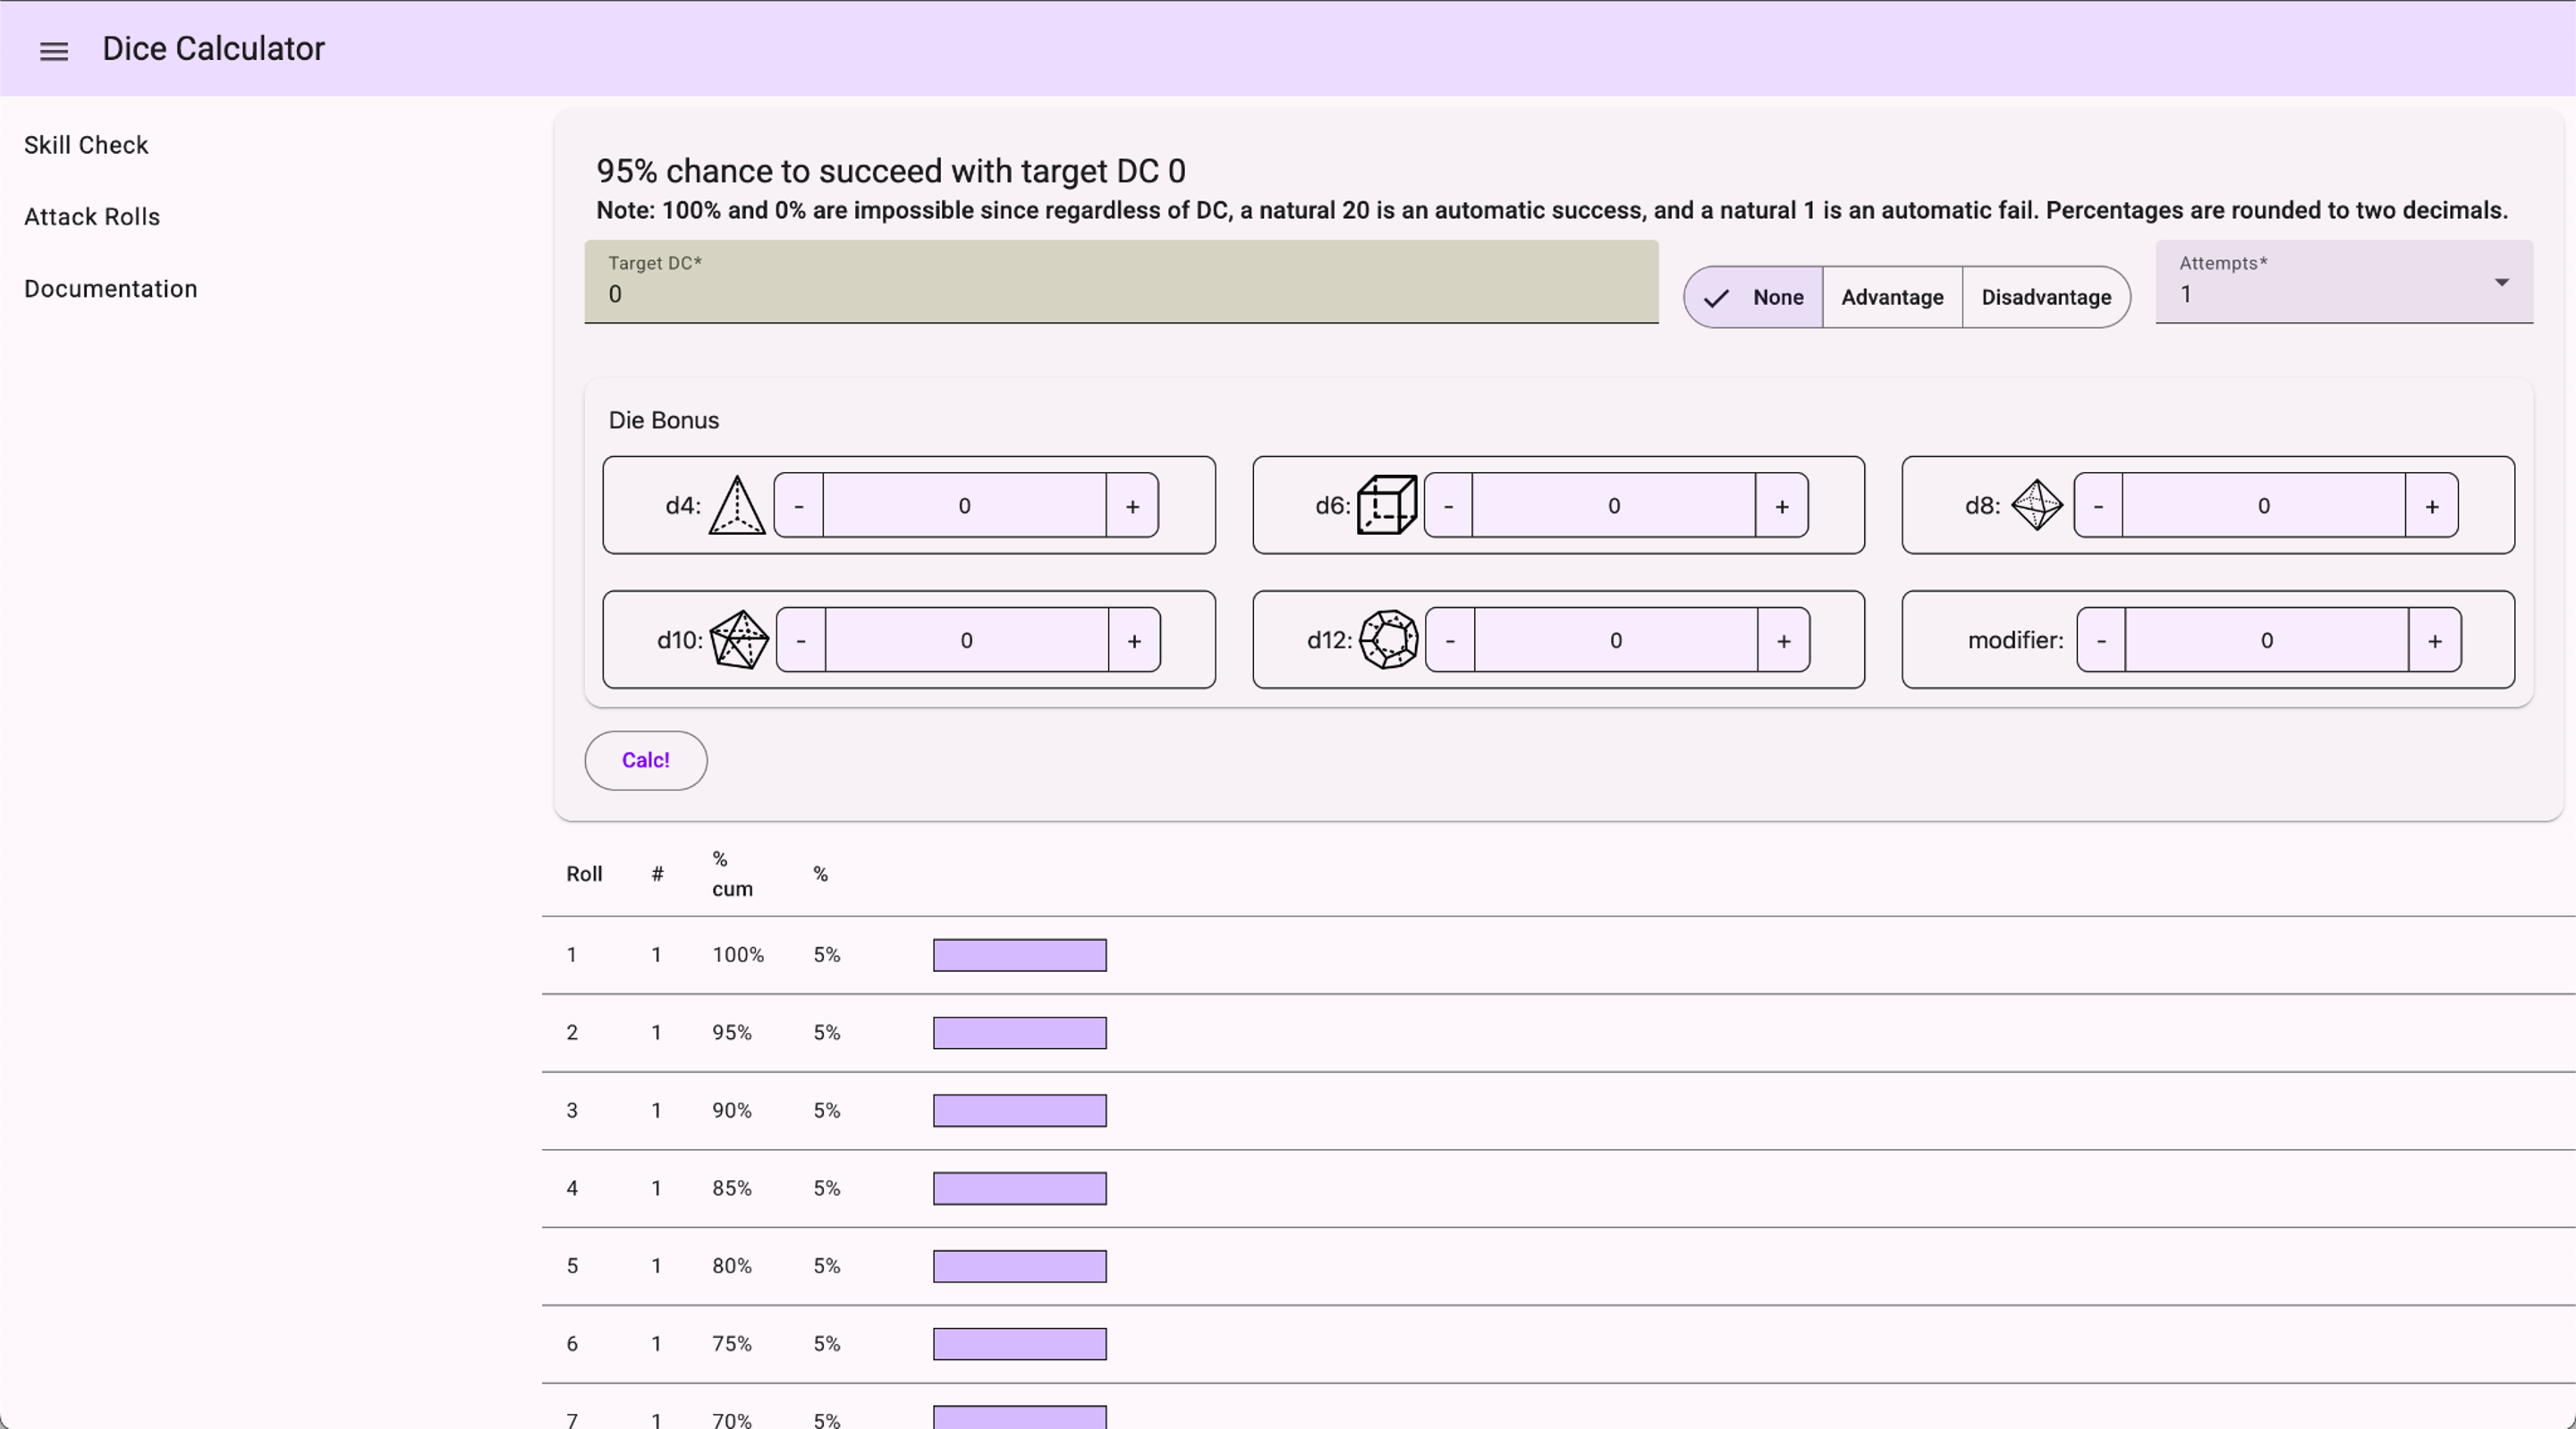Click the d12 dodecahedron die icon
Image resolution: width=2576 pixels, height=1429 pixels.
click(x=1388, y=640)
